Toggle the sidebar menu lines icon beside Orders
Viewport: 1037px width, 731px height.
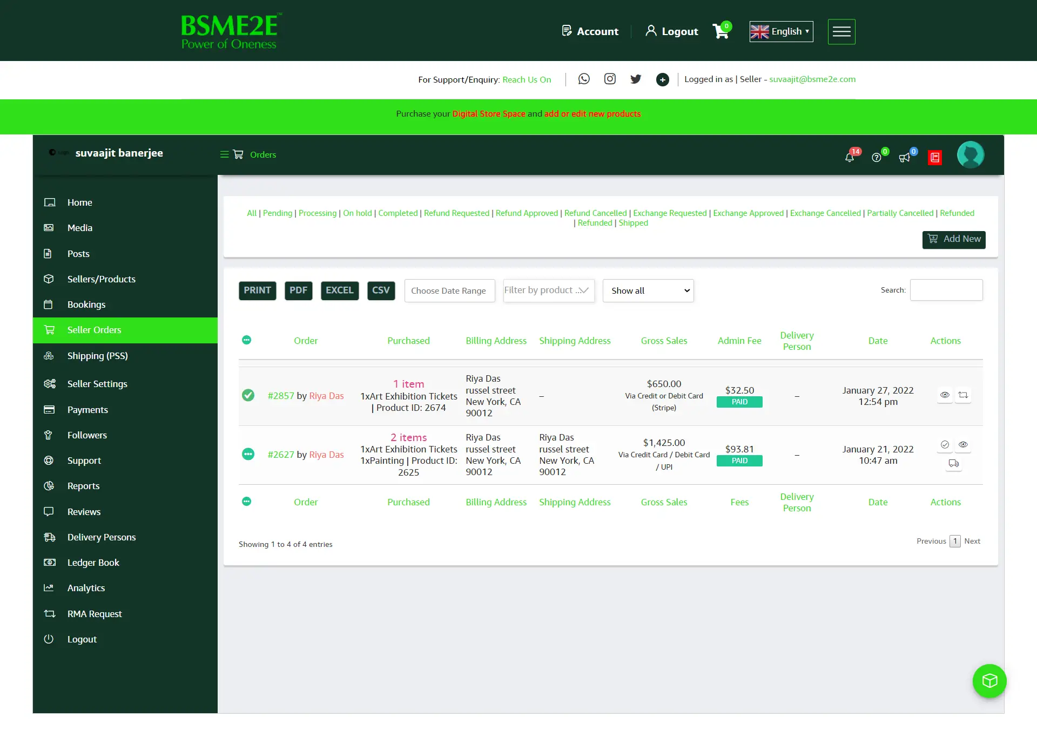(x=225, y=154)
